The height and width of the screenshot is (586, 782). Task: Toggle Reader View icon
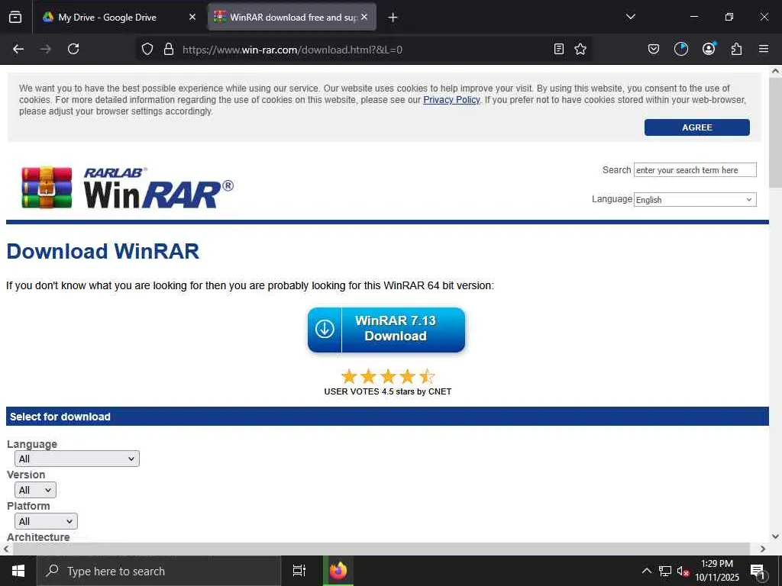click(x=559, y=49)
